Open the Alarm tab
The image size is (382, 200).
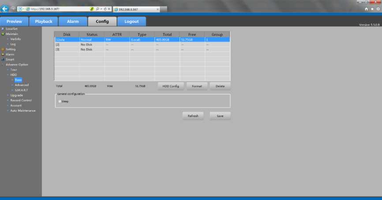coord(73,22)
